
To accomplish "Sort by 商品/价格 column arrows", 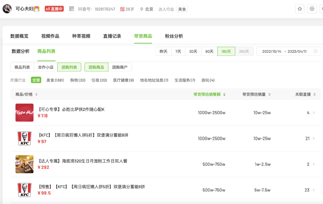I will point(36,95).
